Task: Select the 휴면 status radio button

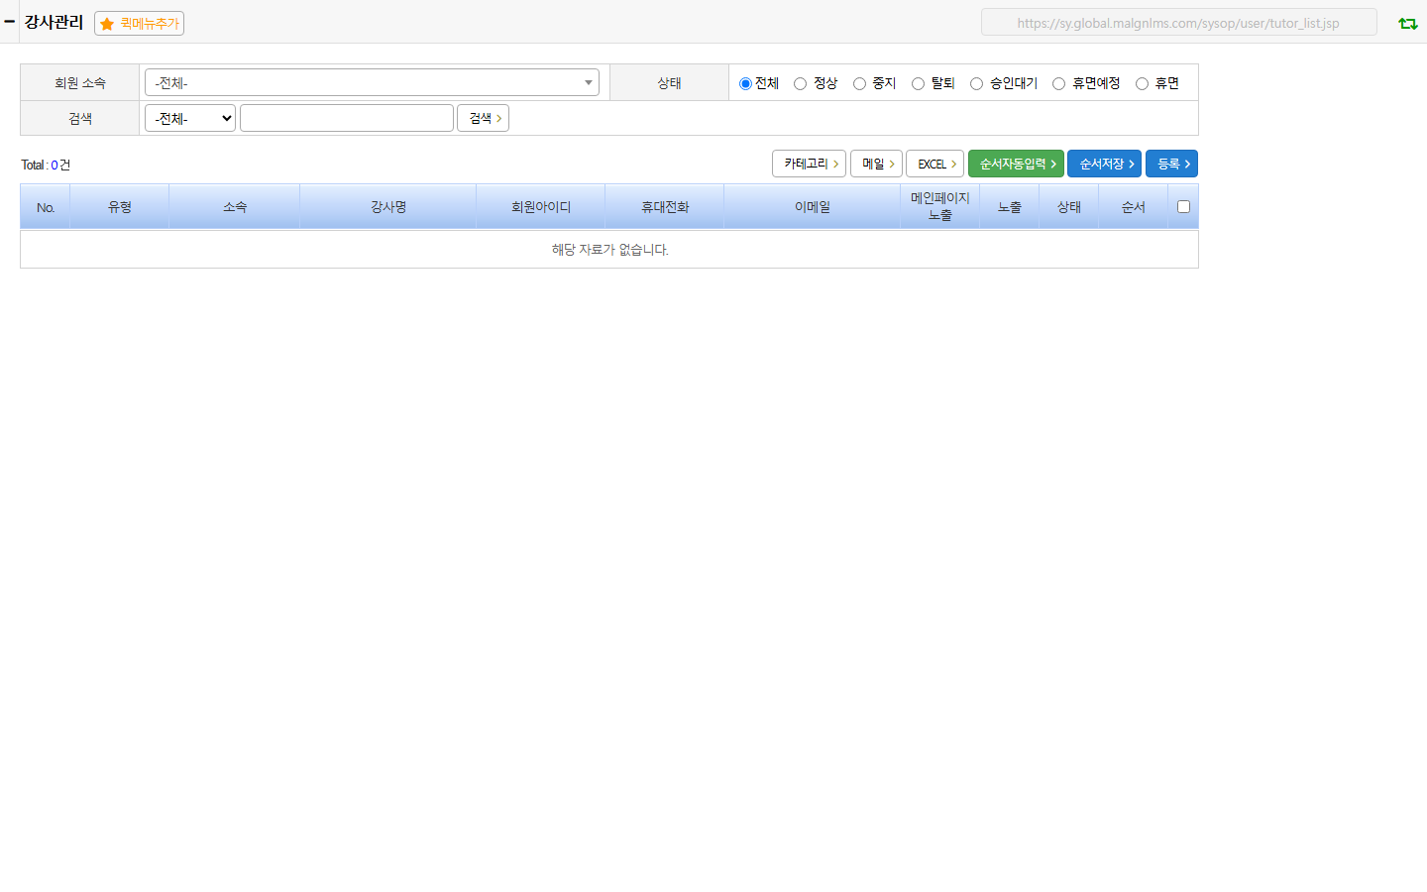Action: 1142,83
